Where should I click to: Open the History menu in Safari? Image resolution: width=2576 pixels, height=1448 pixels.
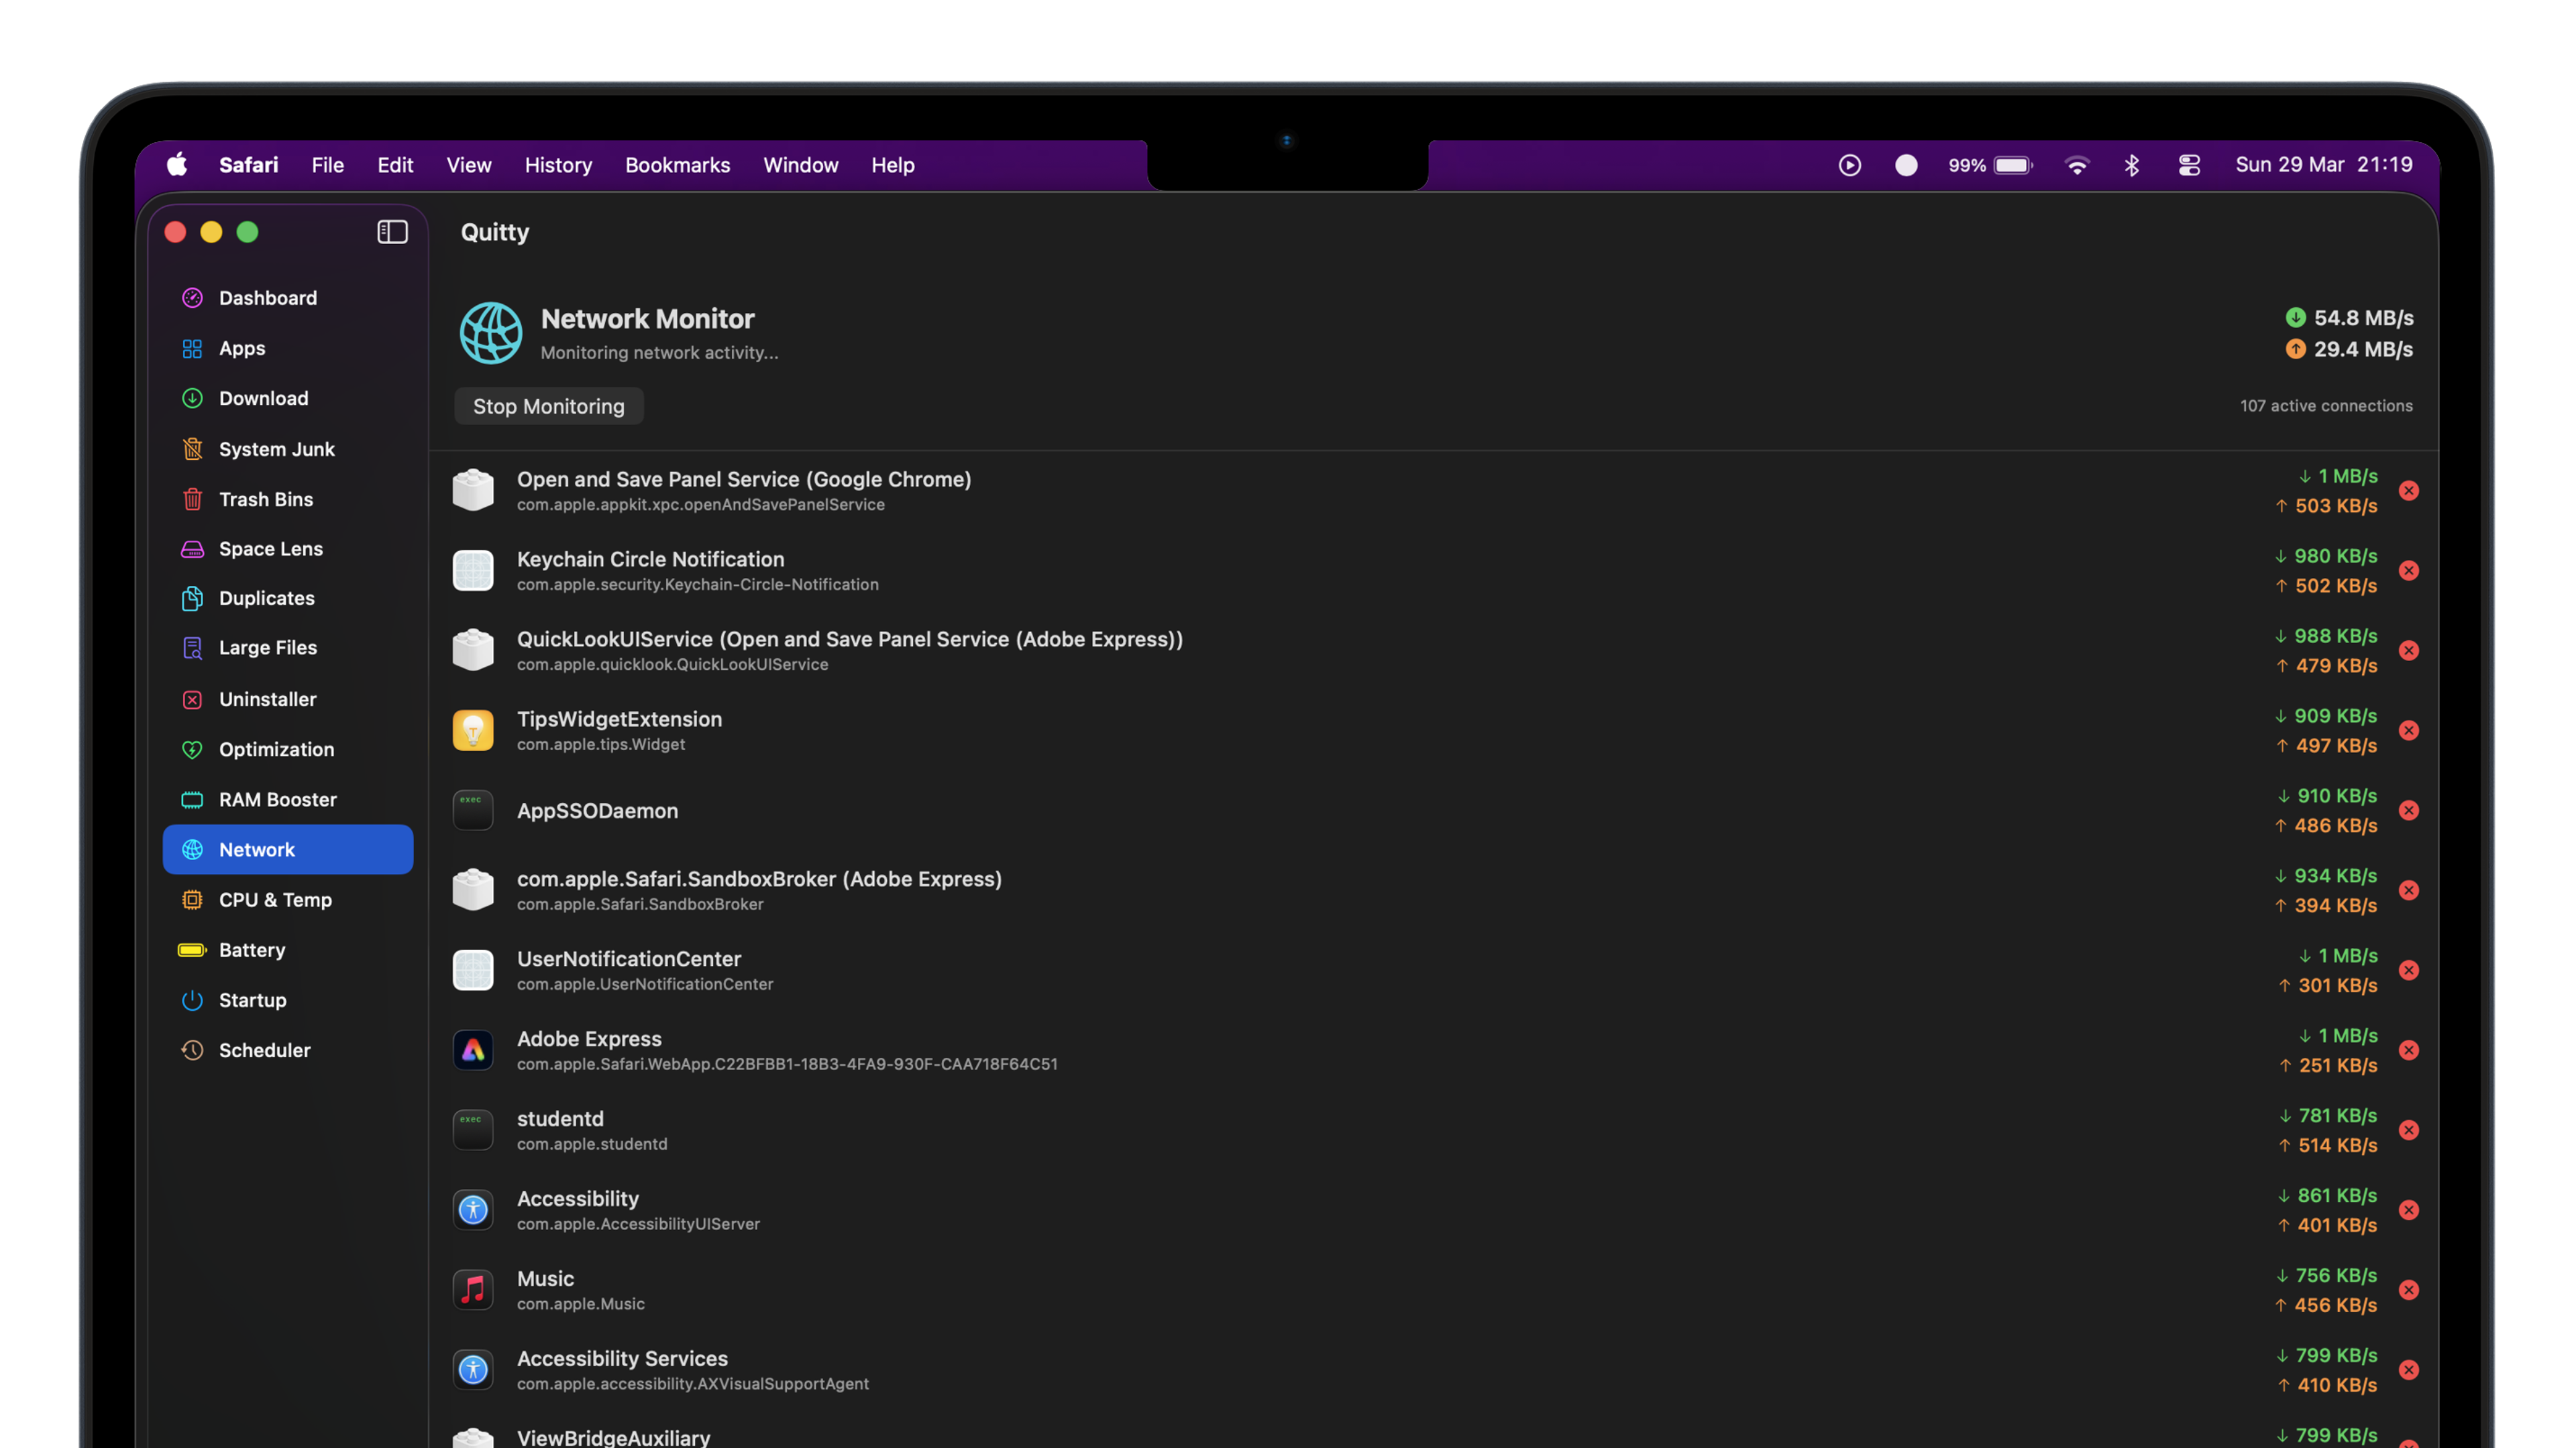point(557,165)
